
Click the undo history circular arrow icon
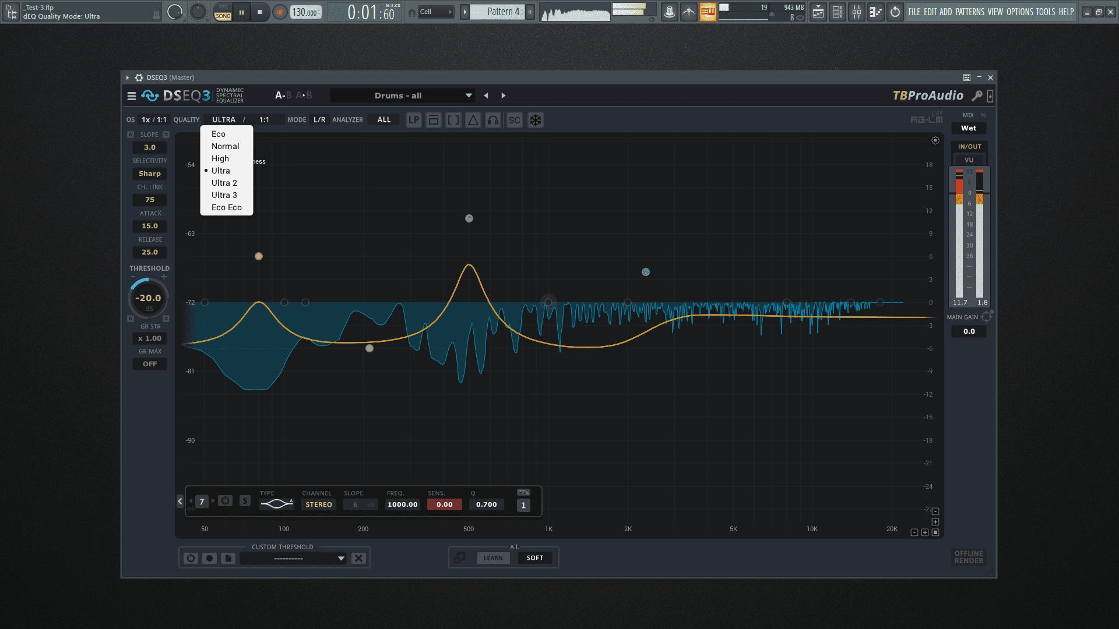(895, 12)
